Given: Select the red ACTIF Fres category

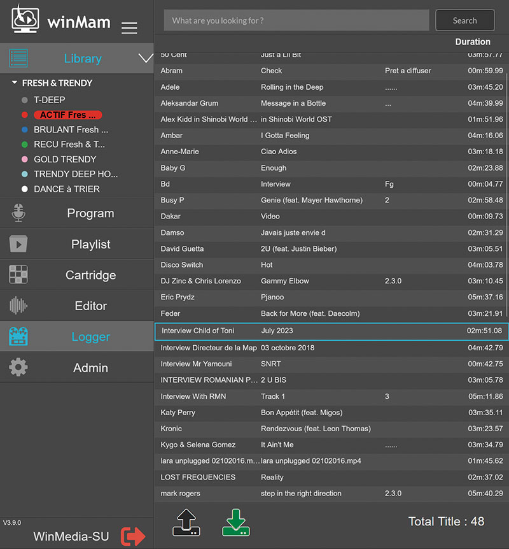Looking at the screenshot, I should click(69, 115).
